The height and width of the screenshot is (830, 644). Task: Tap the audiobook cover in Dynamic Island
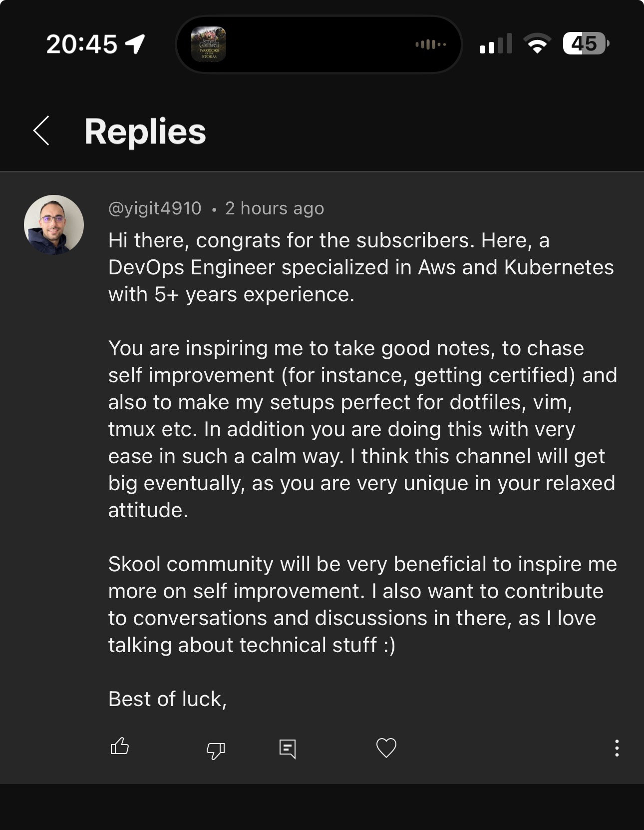tap(209, 44)
